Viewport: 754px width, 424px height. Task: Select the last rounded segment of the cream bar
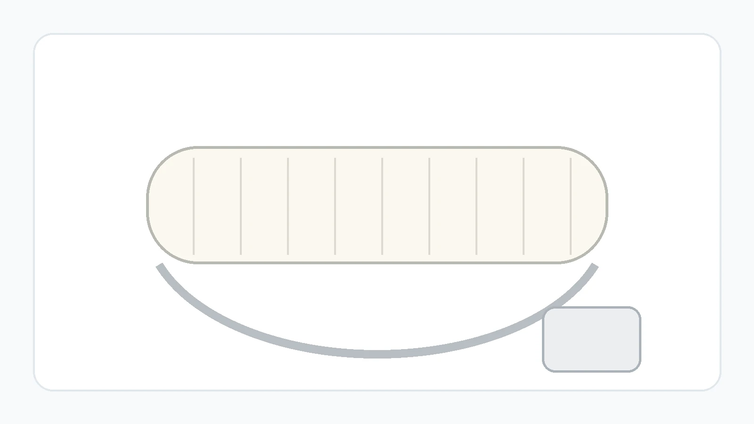(x=589, y=205)
